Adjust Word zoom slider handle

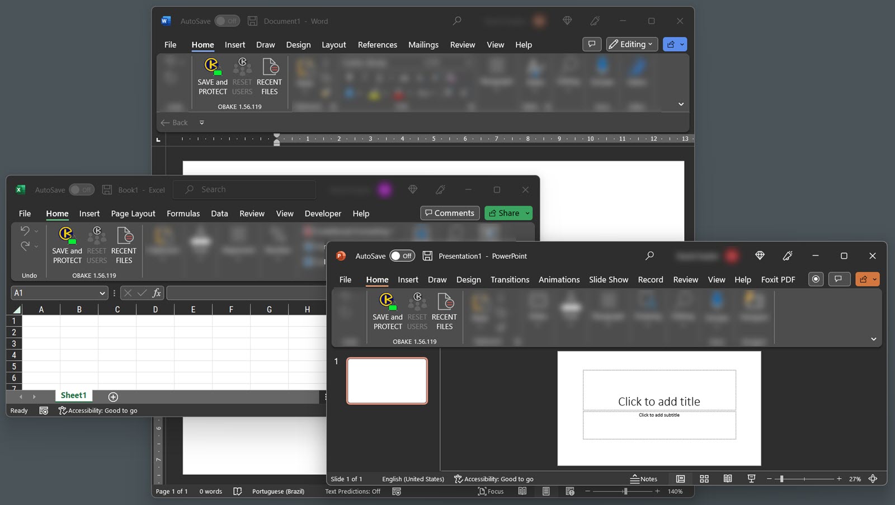(x=625, y=491)
